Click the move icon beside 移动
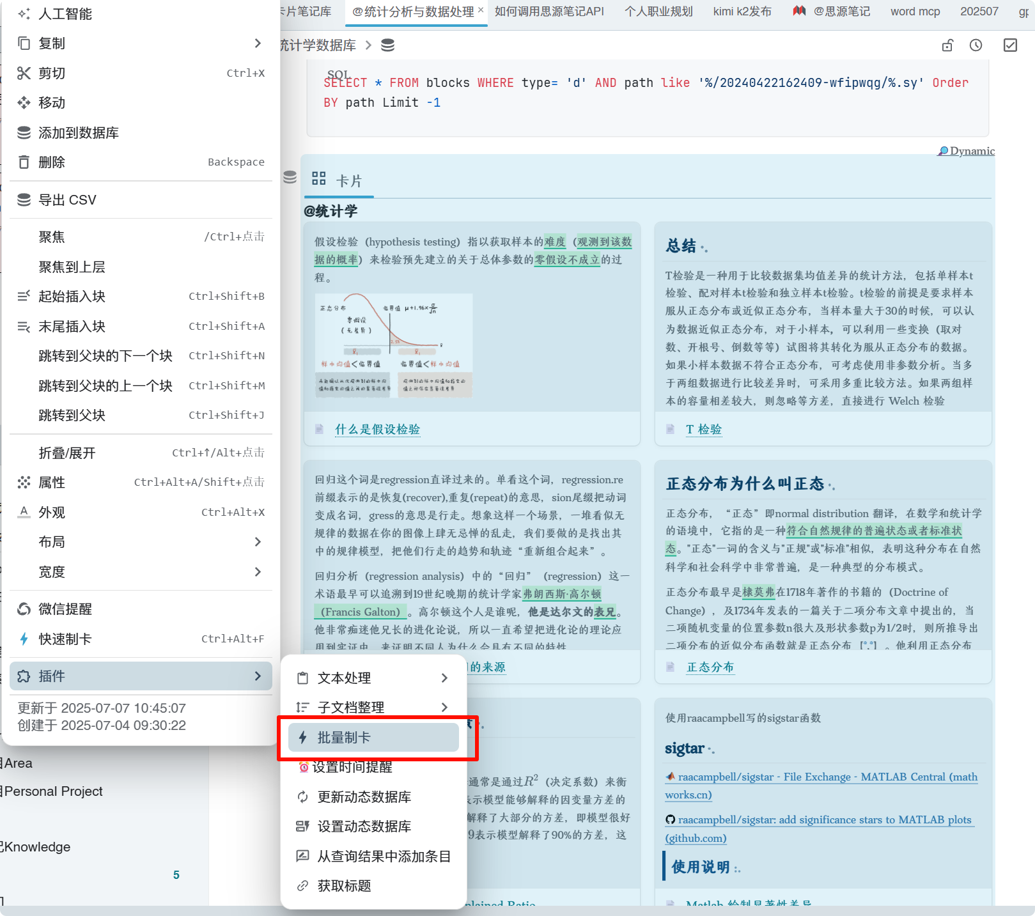Screen dimensions: 1035x916 pyautogui.click(x=24, y=102)
